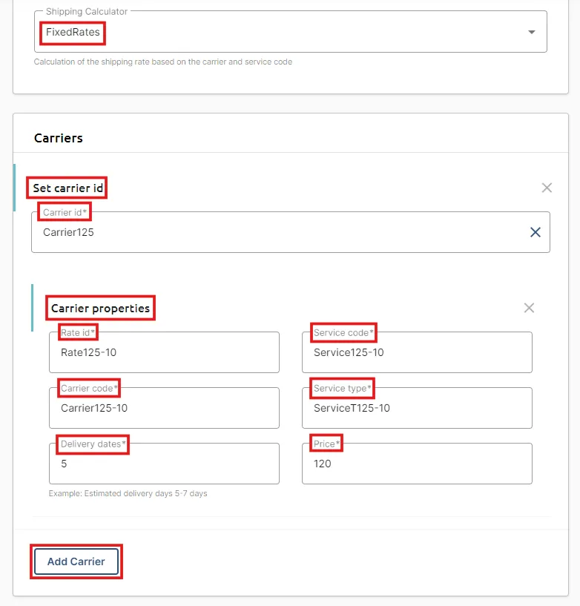Remove the Set carrier id section

pyautogui.click(x=547, y=188)
